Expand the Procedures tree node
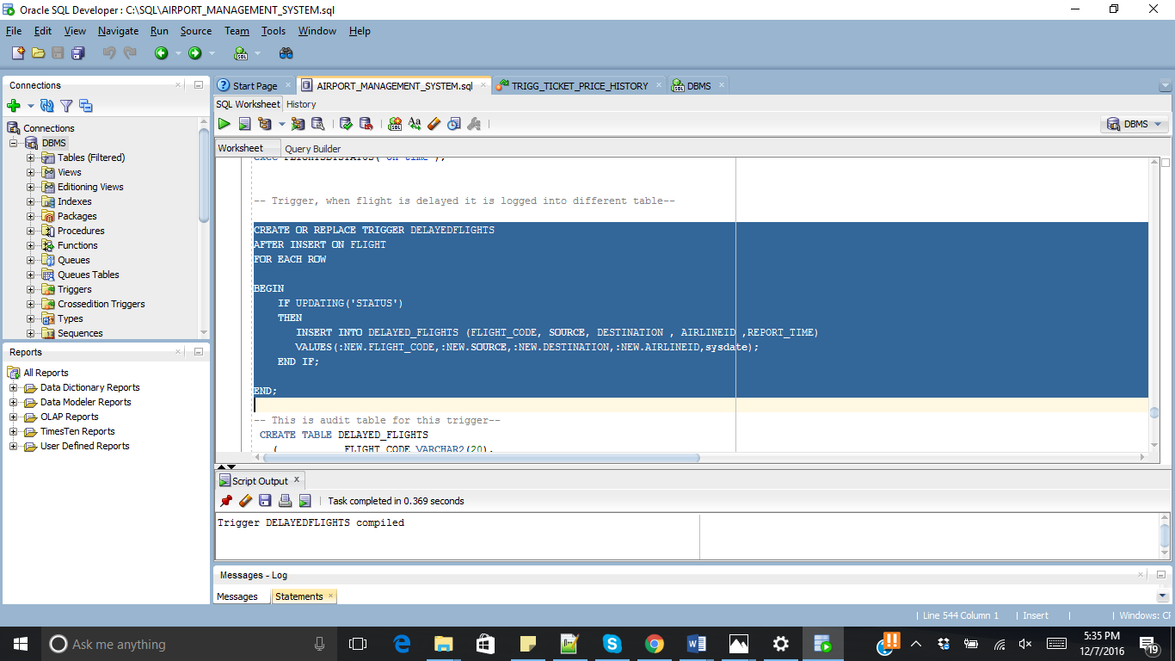 31,231
